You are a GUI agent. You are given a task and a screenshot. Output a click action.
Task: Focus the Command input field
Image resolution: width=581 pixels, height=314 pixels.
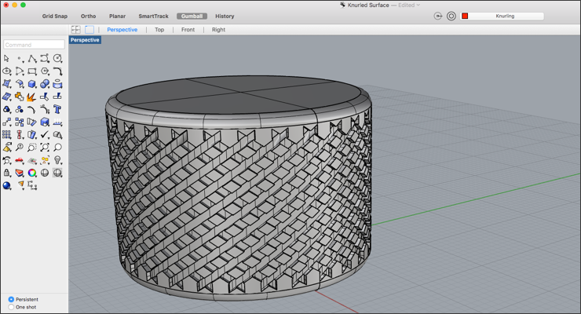pos(34,45)
